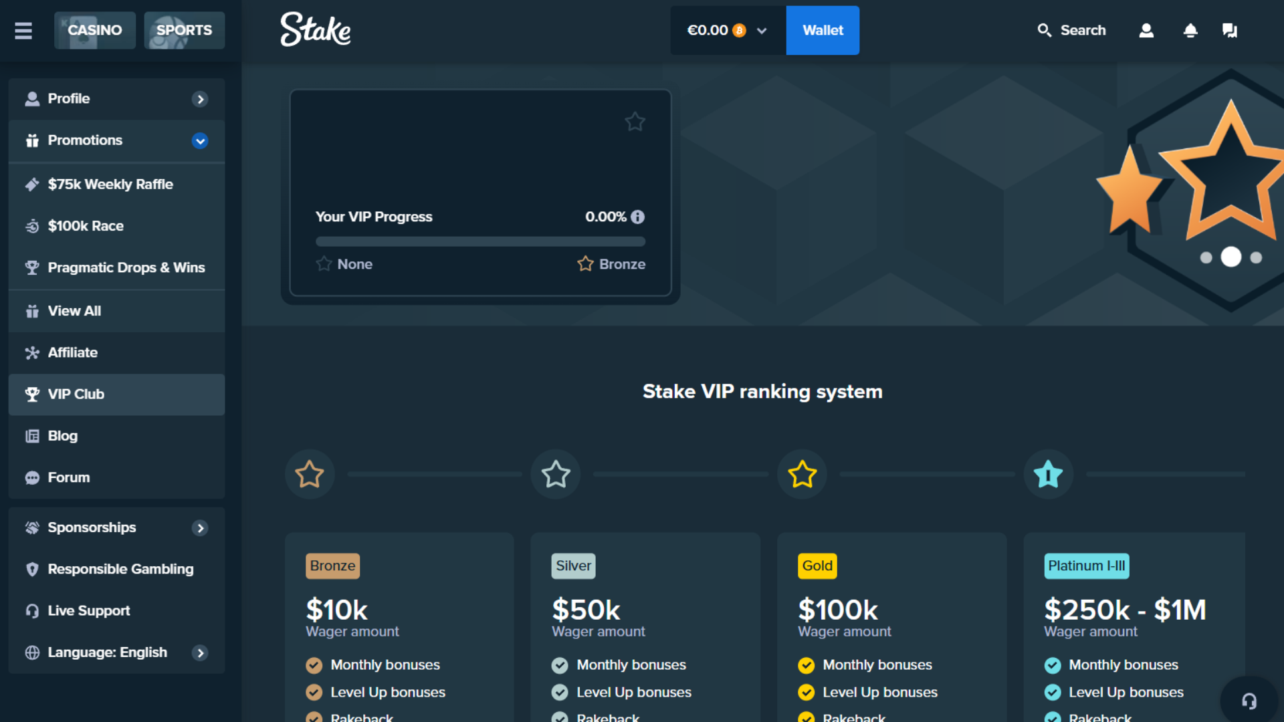Image resolution: width=1284 pixels, height=722 pixels.
Task: Select the first banner carousel dot
Action: pos(1206,257)
